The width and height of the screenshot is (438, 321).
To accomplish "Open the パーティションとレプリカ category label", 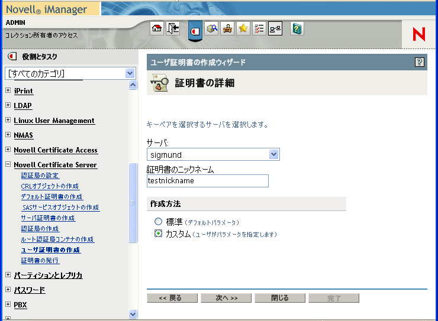I will 49,275.
